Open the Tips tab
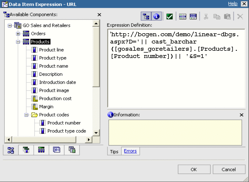This screenshot has width=249, height=182. (114, 151)
